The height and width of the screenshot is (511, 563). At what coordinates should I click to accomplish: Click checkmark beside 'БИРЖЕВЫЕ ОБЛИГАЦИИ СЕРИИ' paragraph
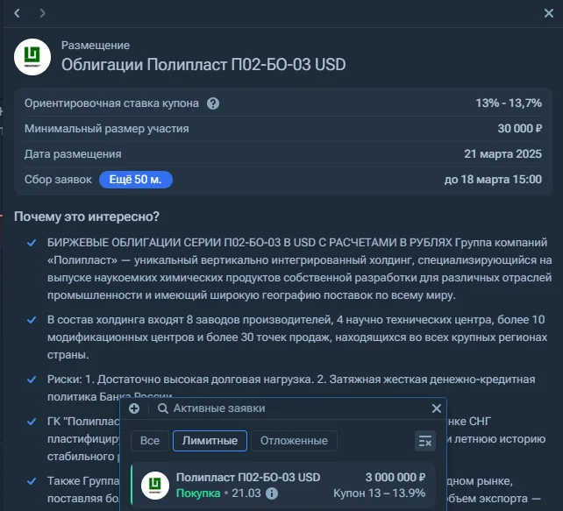(32, 243)
